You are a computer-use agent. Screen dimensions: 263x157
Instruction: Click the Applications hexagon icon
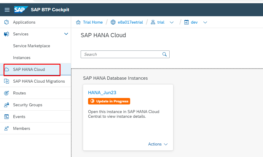7,22
